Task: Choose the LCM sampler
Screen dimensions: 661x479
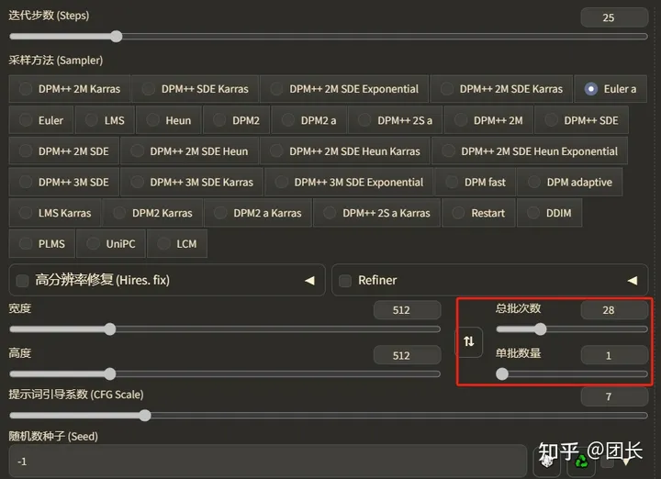Action: (x=177, y=244)
